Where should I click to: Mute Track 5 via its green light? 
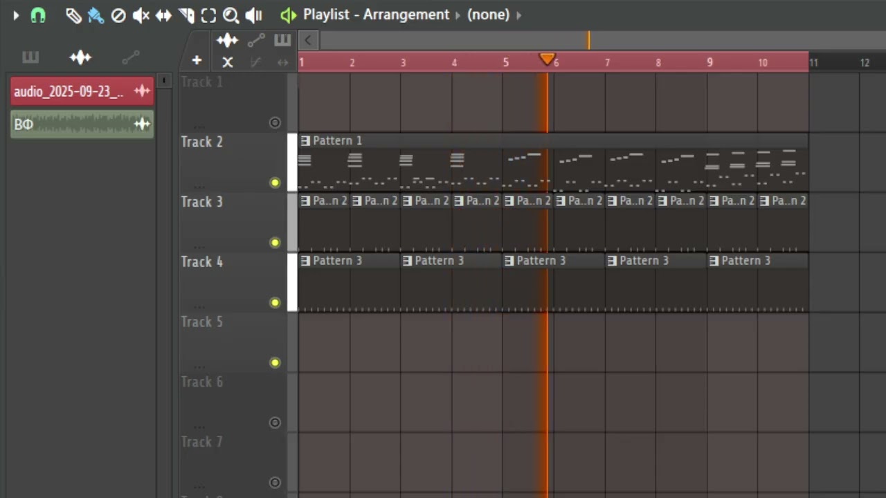pyautogui.click(x=275, y=362)
